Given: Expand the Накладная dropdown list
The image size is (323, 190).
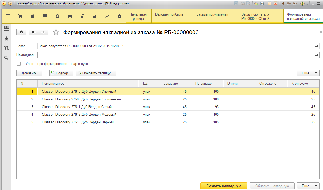Looking at the screenshot, I should [311, 55].
